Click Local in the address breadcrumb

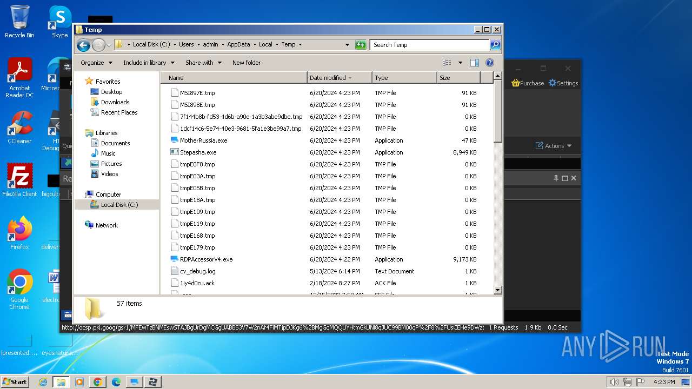265,45
